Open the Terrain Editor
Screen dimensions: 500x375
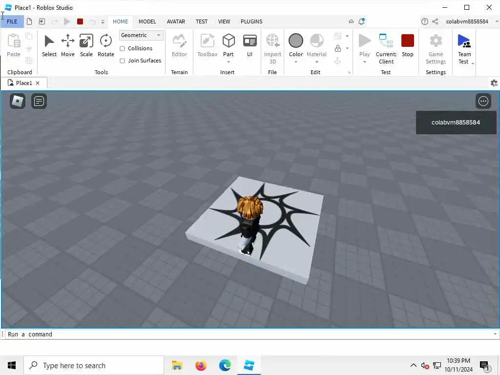tap(179, 45)
